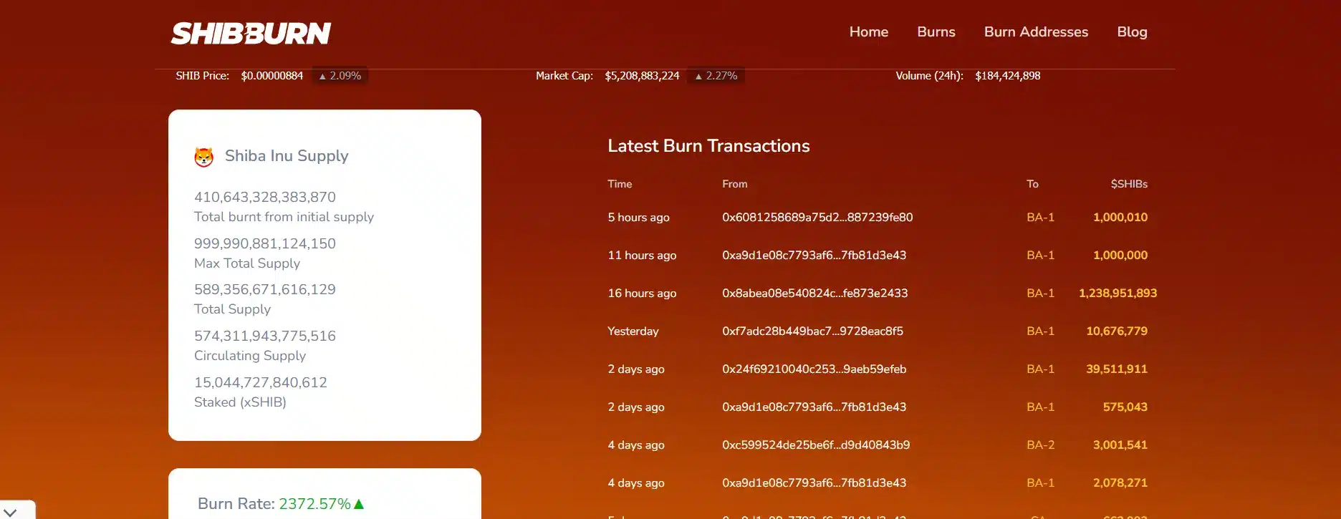Click the SHIBBURN logo
1341x519 pixels.
tap(251, 34)
